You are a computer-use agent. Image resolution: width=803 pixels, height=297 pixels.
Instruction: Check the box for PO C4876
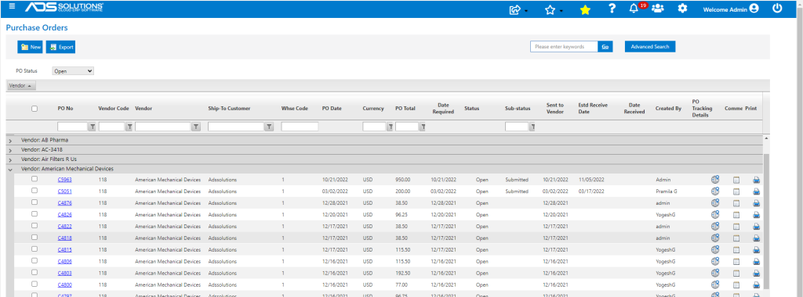coord(35,202)
